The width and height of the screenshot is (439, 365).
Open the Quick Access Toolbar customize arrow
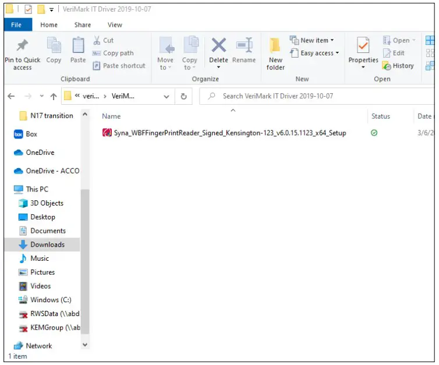click(x=51, y=10)
